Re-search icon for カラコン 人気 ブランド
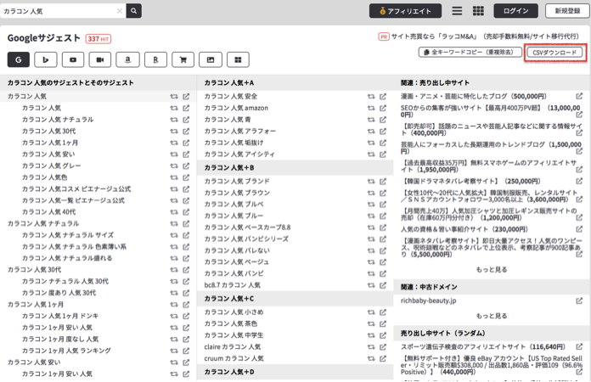The height and width of the screenshot is (382, 591). point(371,181)
